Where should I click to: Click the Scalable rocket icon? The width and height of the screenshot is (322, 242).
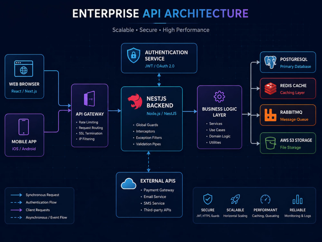(235, 199)
